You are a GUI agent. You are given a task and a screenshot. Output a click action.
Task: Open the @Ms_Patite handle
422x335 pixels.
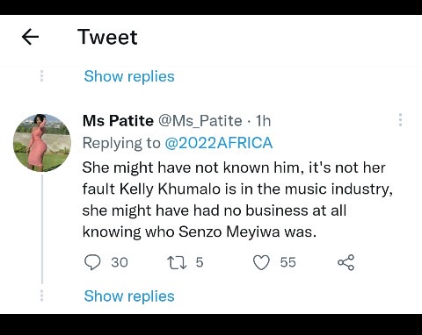200,121
